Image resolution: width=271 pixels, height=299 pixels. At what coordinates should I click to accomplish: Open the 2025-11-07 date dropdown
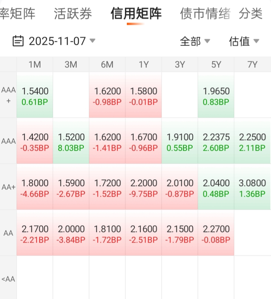point(57,41)
